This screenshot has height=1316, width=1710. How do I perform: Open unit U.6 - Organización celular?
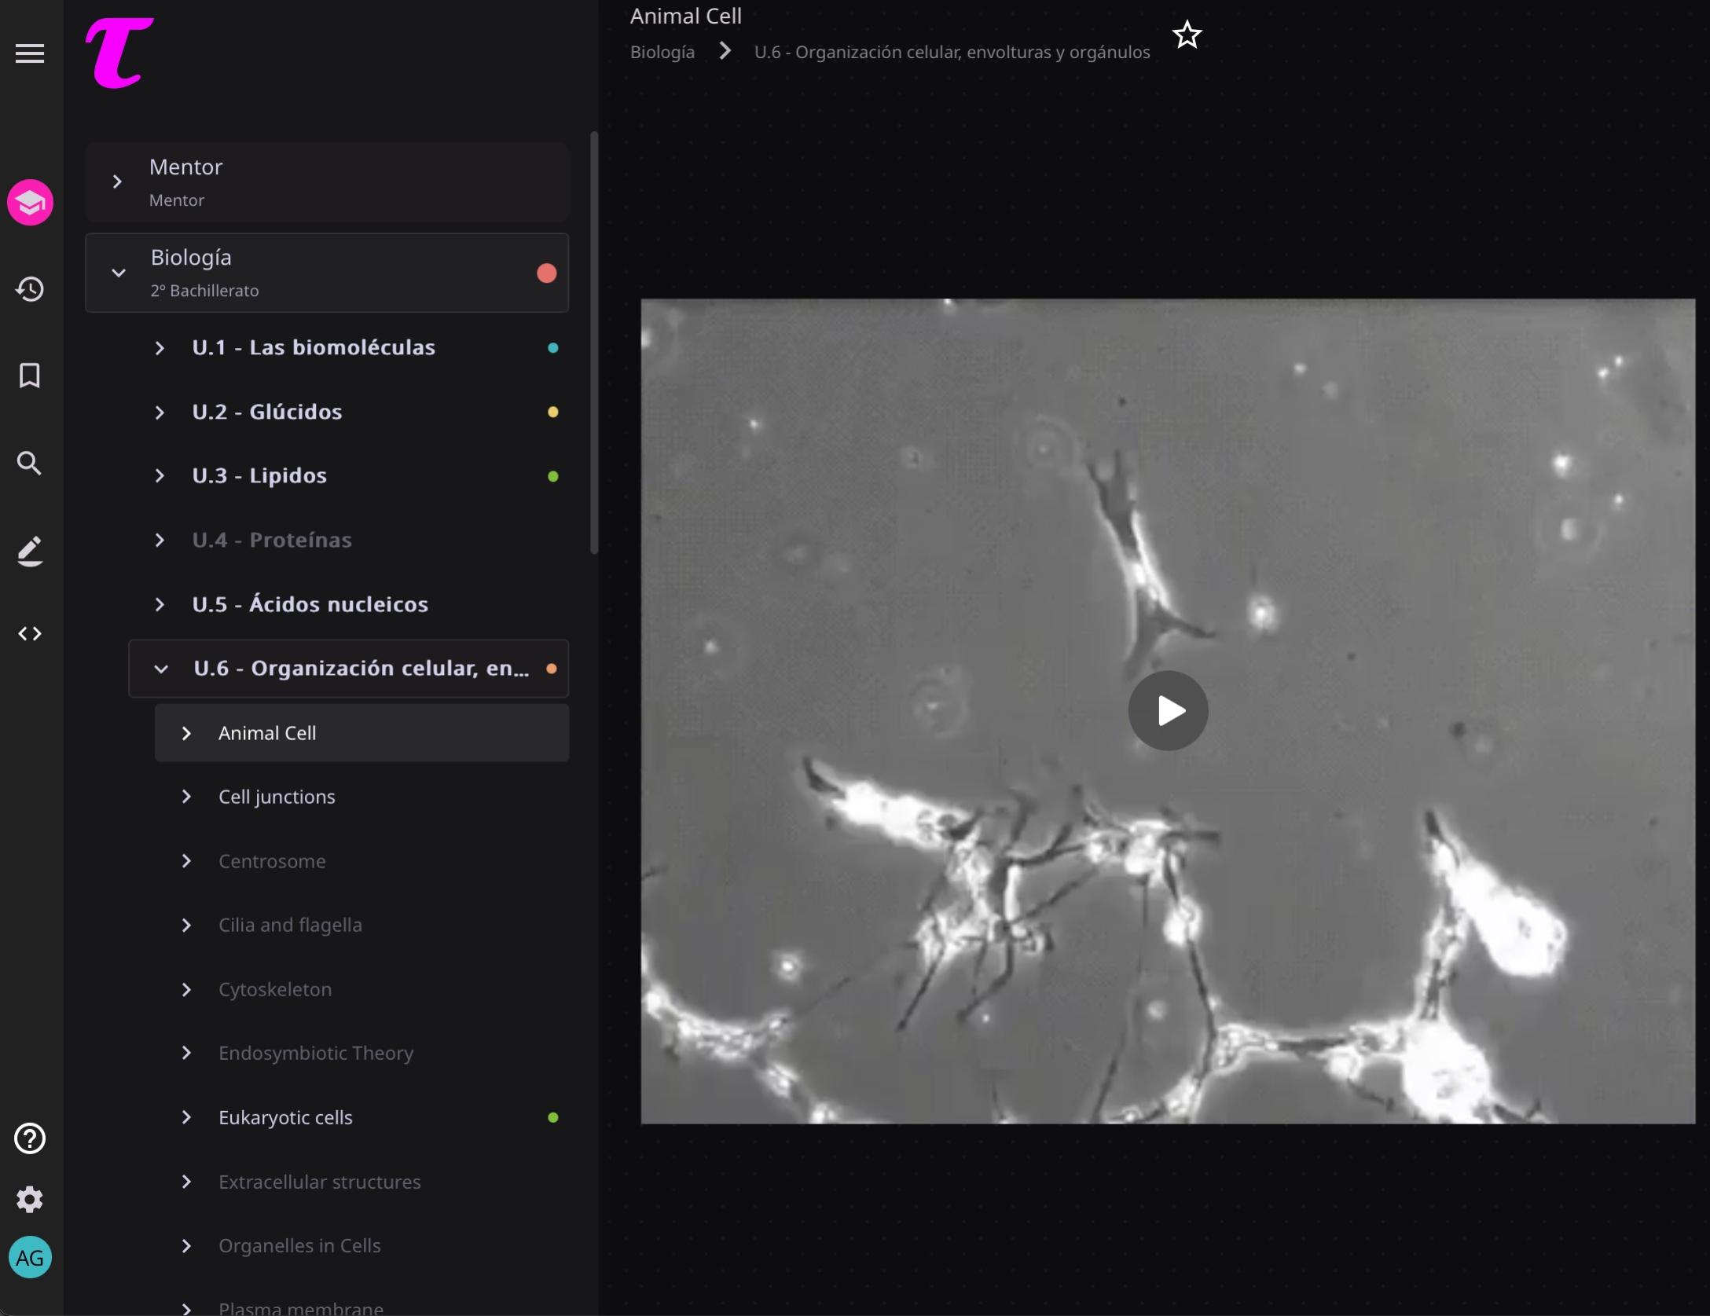point(361,668)
